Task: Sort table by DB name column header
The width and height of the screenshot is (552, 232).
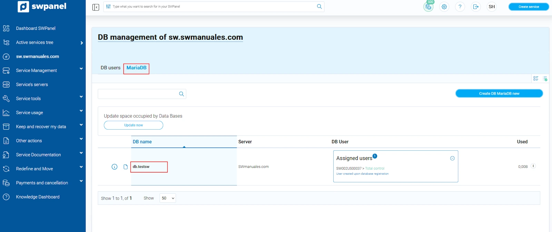Action: (x=142, y=142)
